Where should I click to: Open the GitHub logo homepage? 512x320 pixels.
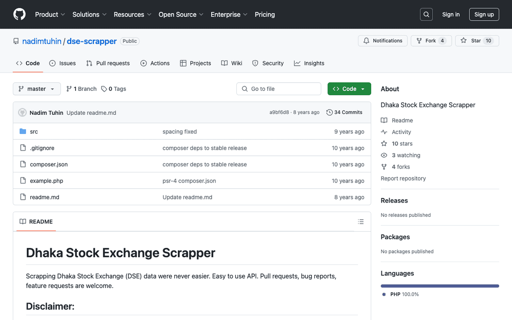click(x=20, y=15)
